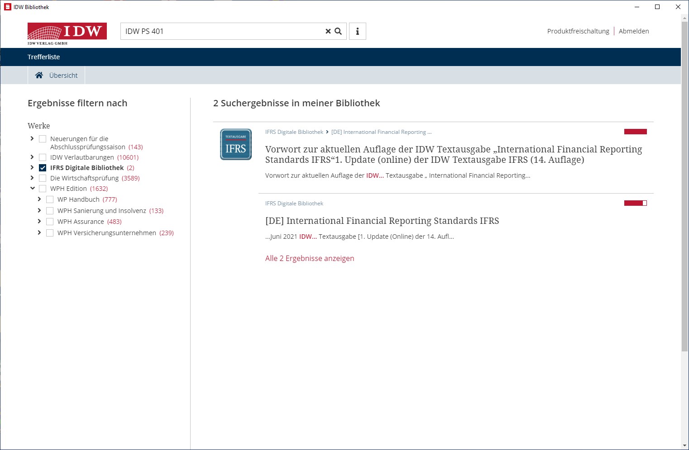
Task: Collapse WPH Edition node
Action: pos(32,188)
